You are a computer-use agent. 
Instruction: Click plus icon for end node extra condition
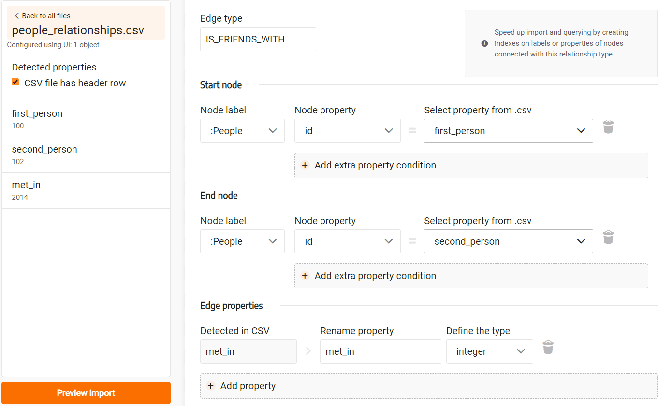(x=305, y=276)
